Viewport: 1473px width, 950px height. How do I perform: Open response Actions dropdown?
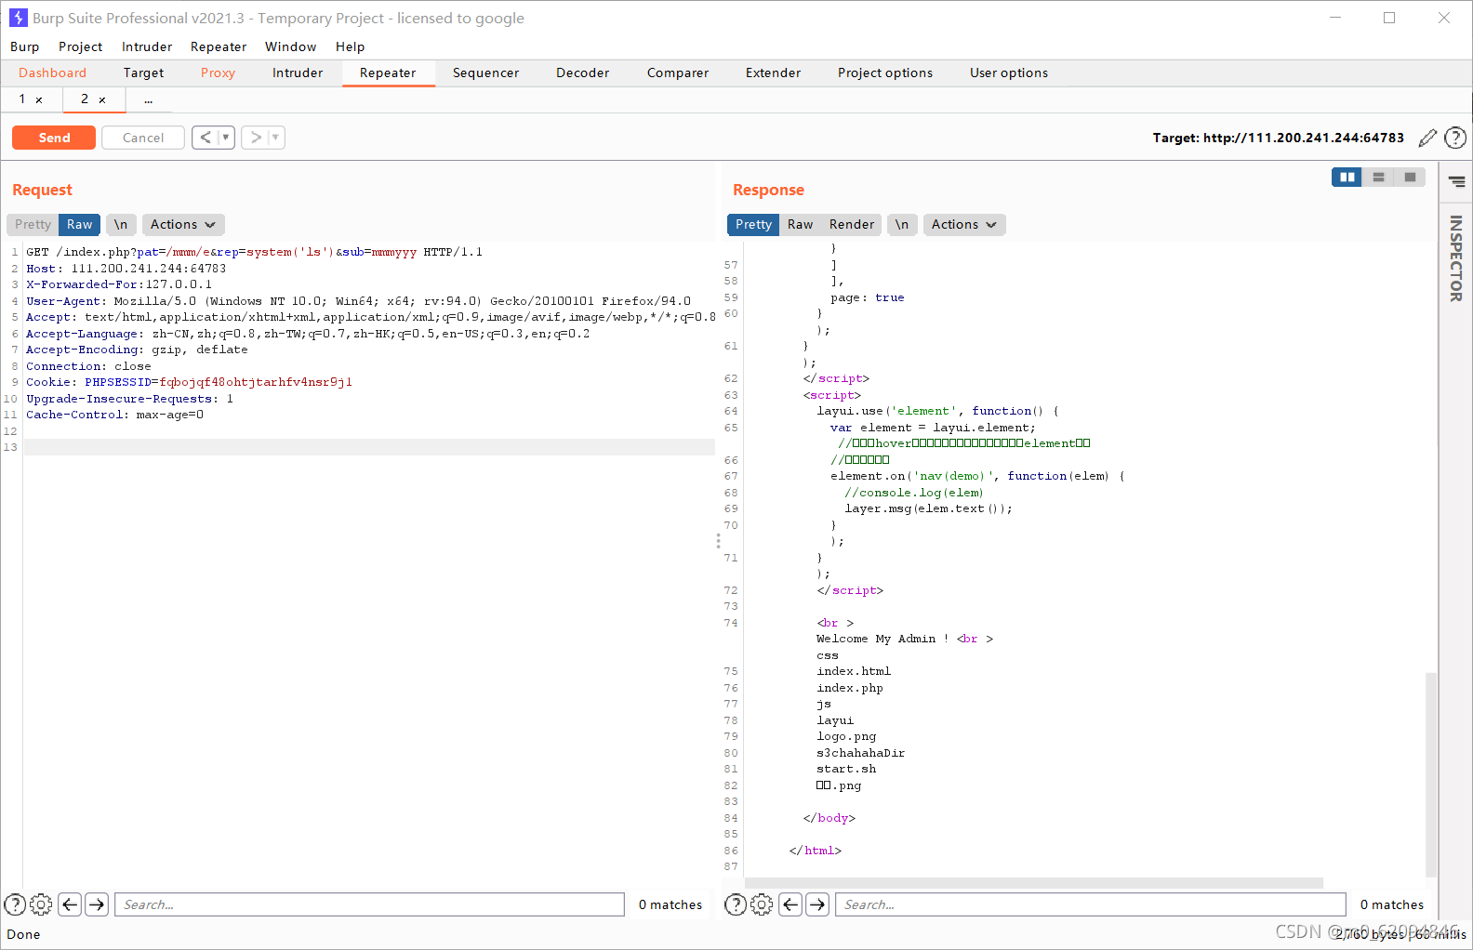pyautogui.click(x=964, y=224)
